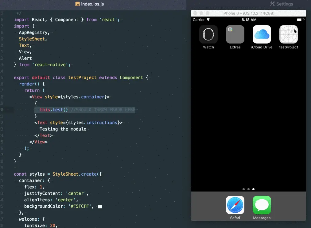Click the closing </View> tag

38,142
